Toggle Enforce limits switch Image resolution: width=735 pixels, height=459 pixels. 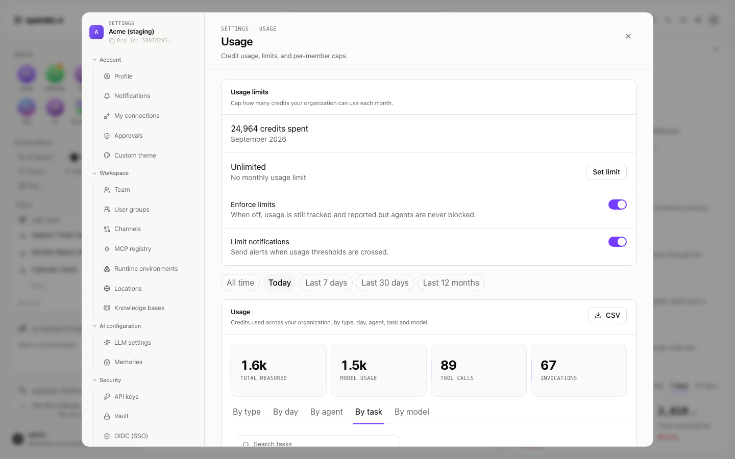618,205
